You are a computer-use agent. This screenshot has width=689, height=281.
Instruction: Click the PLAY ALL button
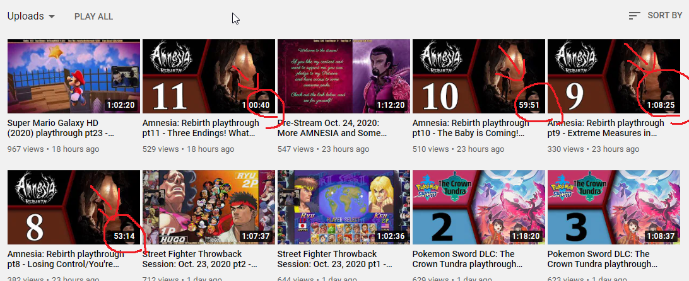pyautogui.click(x=93, y=16)
